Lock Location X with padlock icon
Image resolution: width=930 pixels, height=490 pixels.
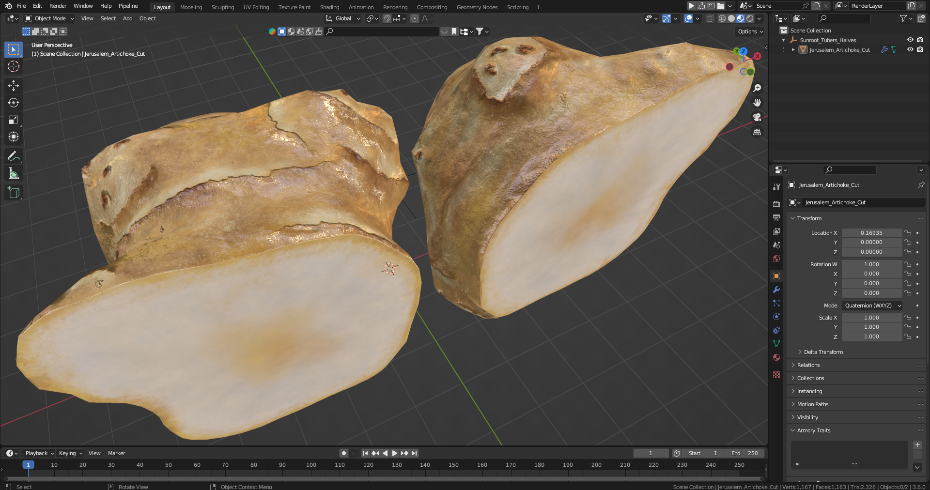click(908, 233)
